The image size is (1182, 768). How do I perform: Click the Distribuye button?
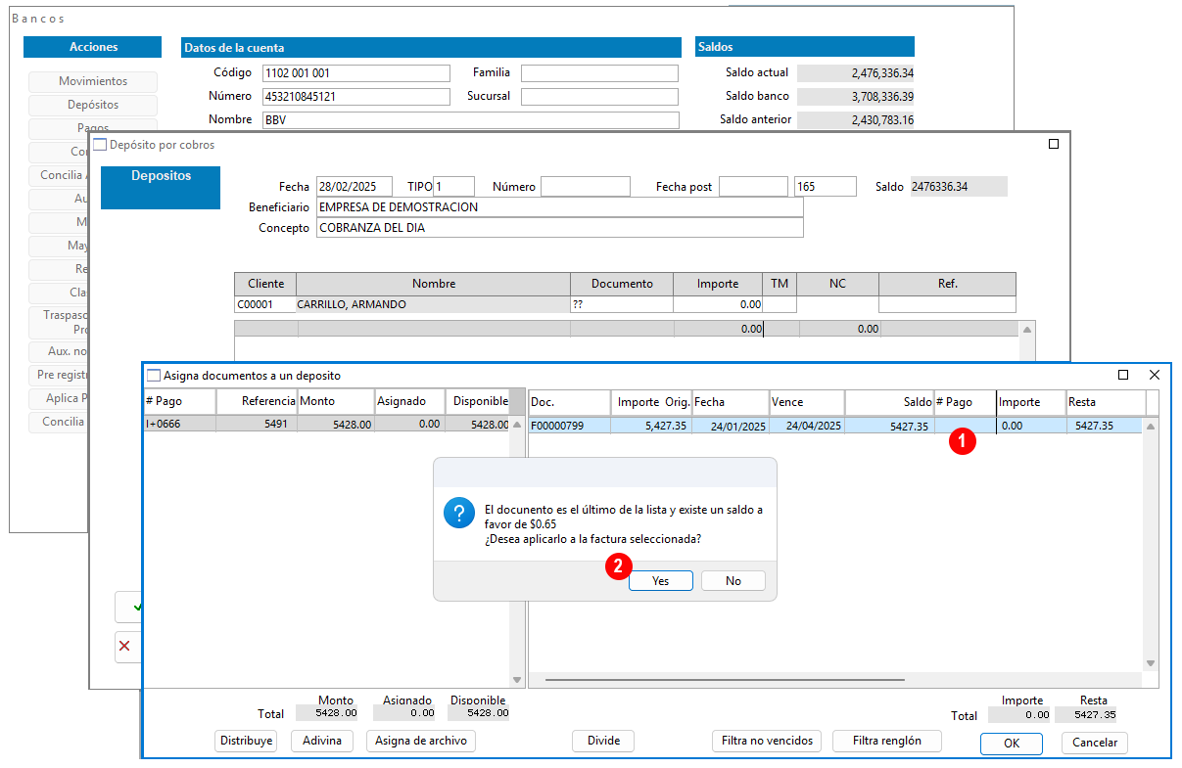click(247, 741)
